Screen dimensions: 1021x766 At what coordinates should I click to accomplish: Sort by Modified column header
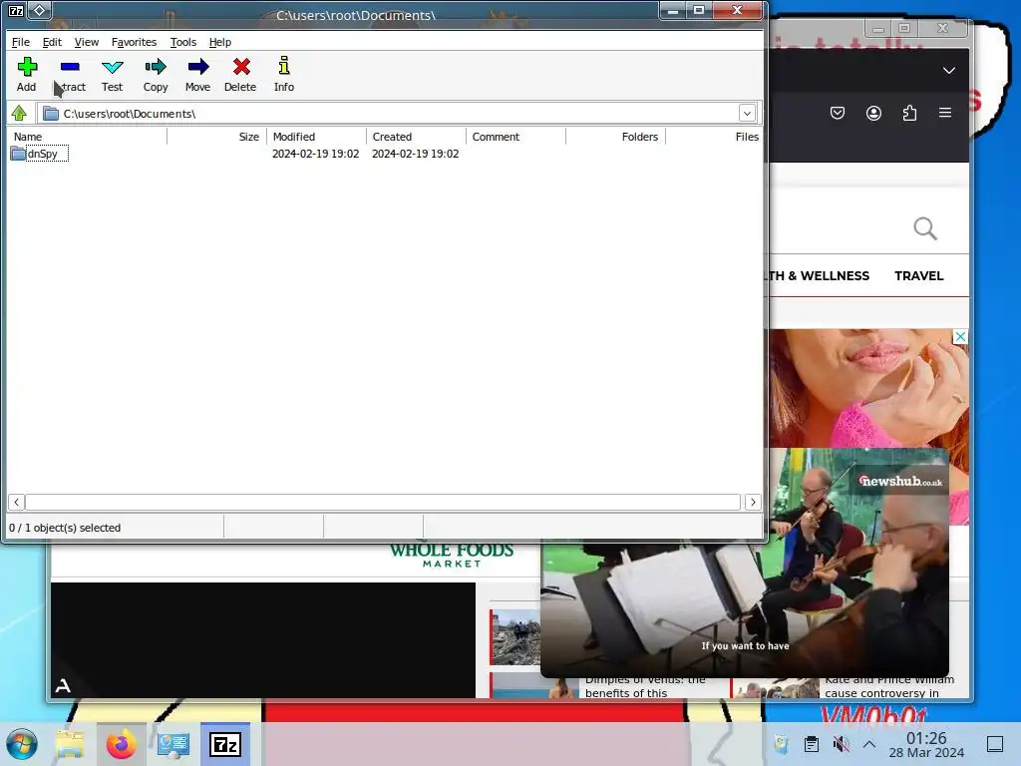tap(316, 137)
